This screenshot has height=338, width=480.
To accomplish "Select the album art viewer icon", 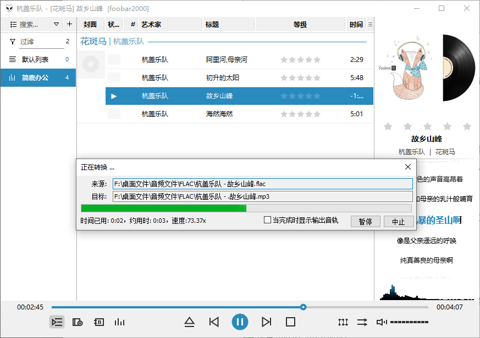I will (78, 322).
